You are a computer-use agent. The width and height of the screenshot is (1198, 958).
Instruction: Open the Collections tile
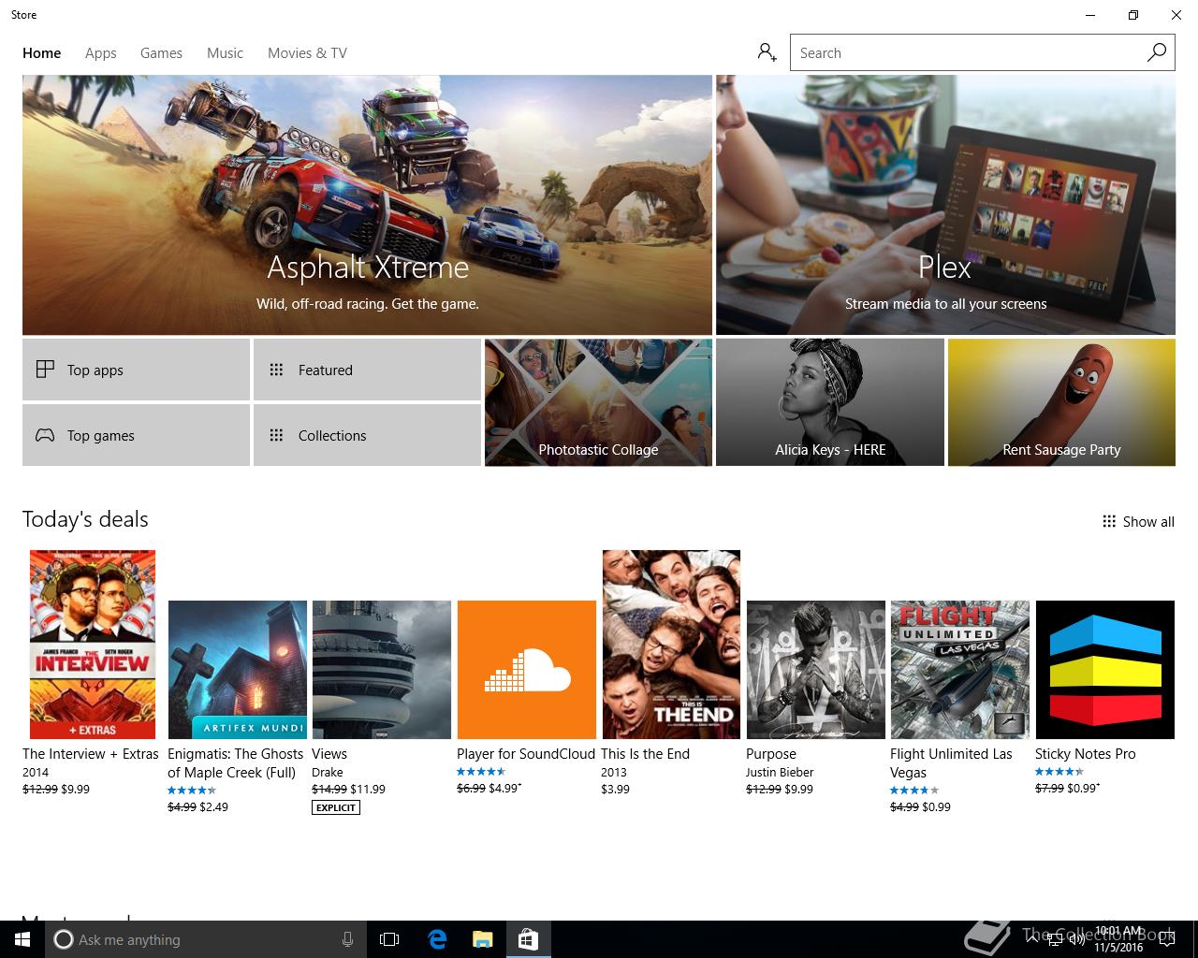coord(367,435)
